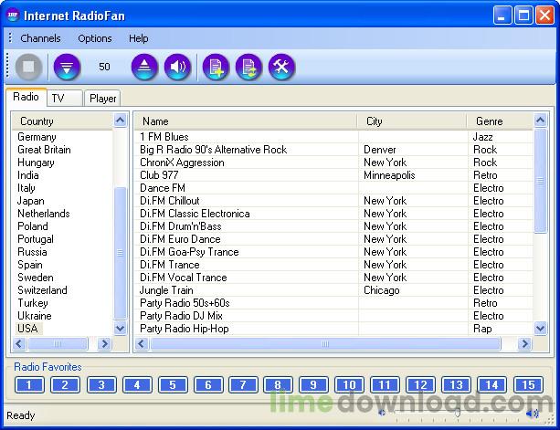560x430 pixels.
Task: Sort stations by the Genre column header
Action: point(490,121)
